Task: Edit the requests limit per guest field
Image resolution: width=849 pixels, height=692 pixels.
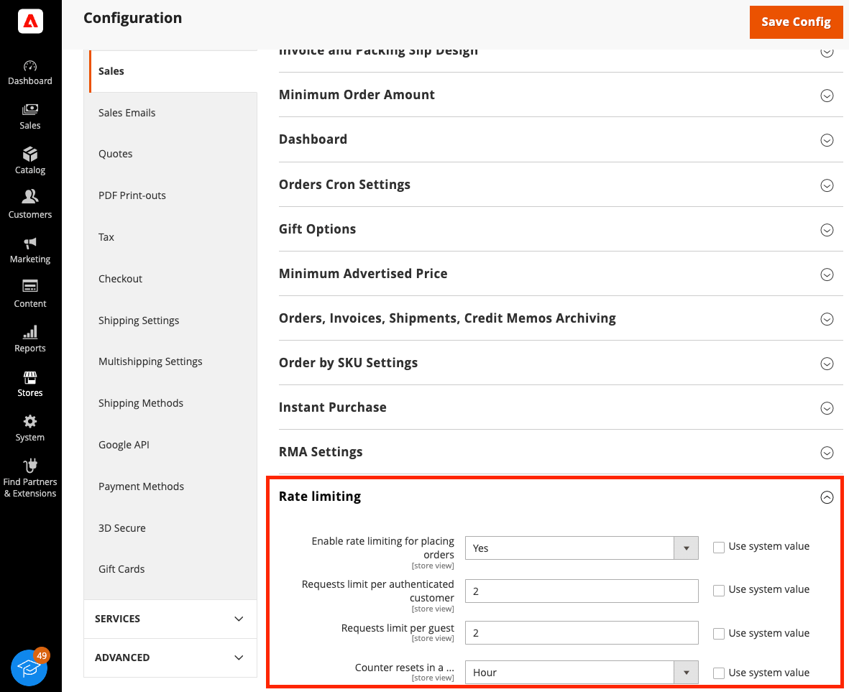Action: 582,632
